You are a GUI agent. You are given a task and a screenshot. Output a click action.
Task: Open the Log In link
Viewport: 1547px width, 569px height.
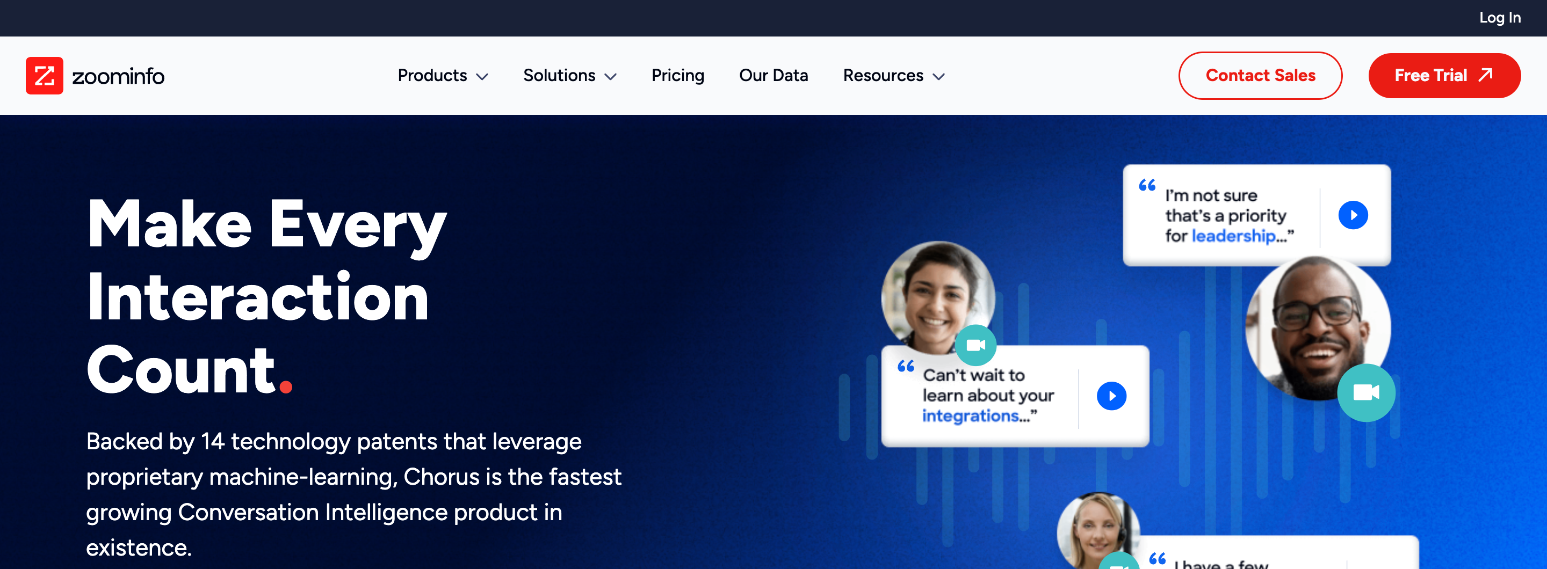click(x=1500, y=18)
